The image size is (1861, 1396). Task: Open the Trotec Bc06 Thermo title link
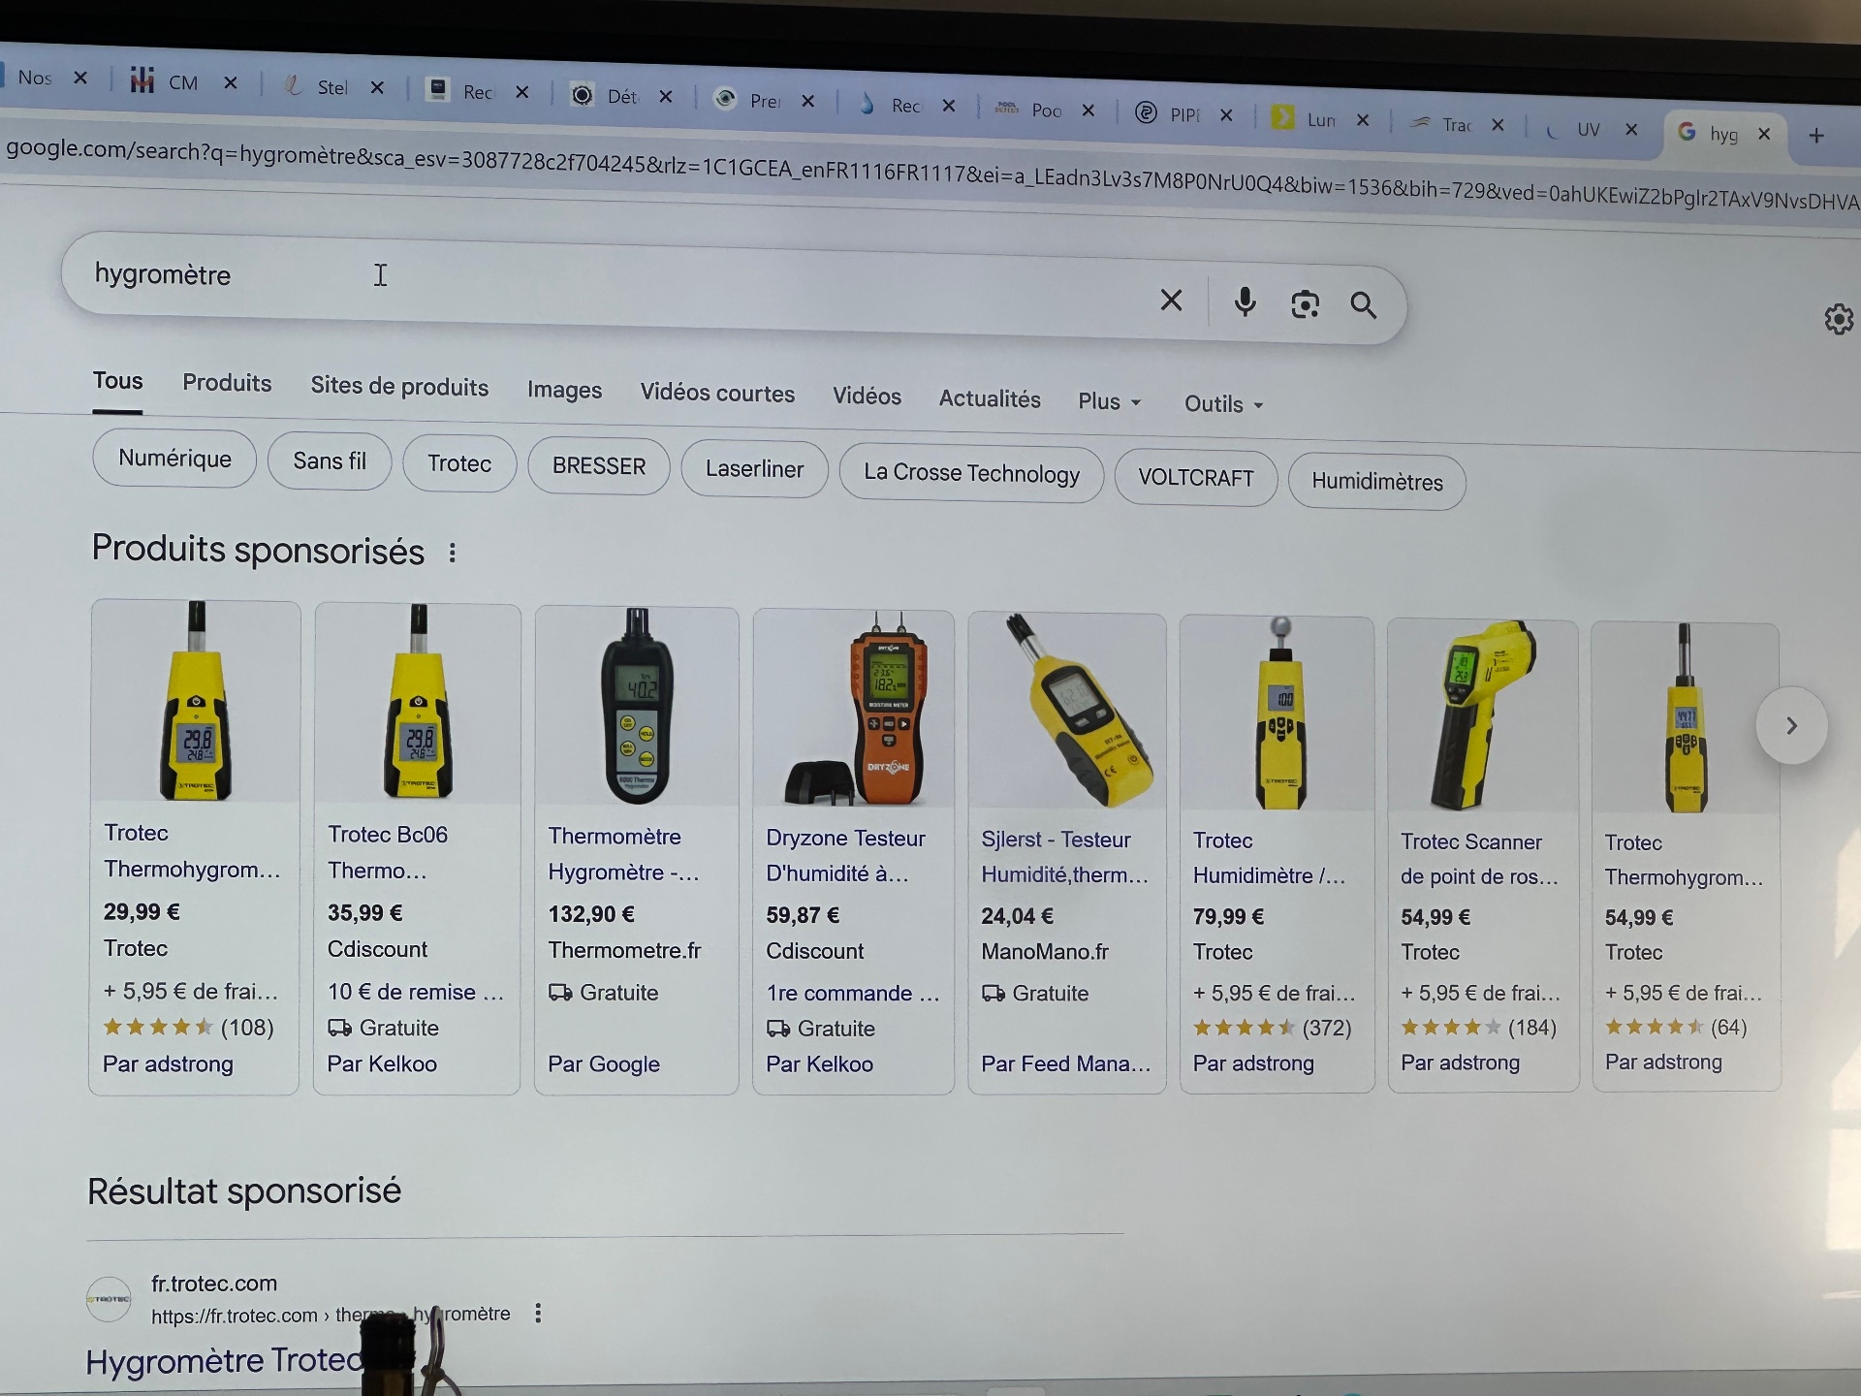click(388, 852)
